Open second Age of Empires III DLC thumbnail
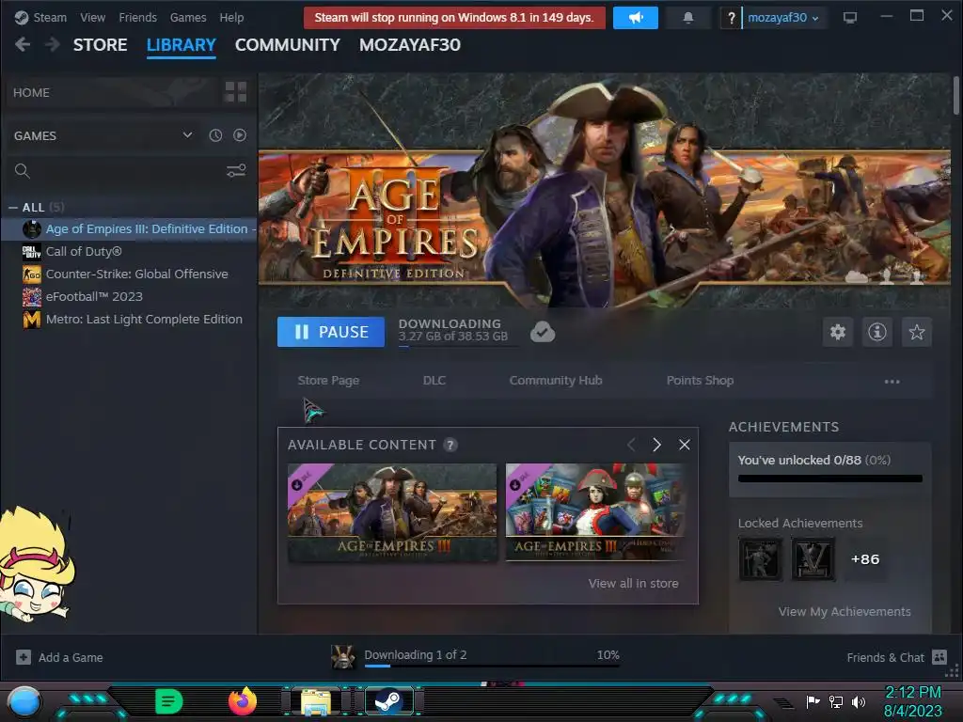The image size is (963, 722). [x=594, y=512]
